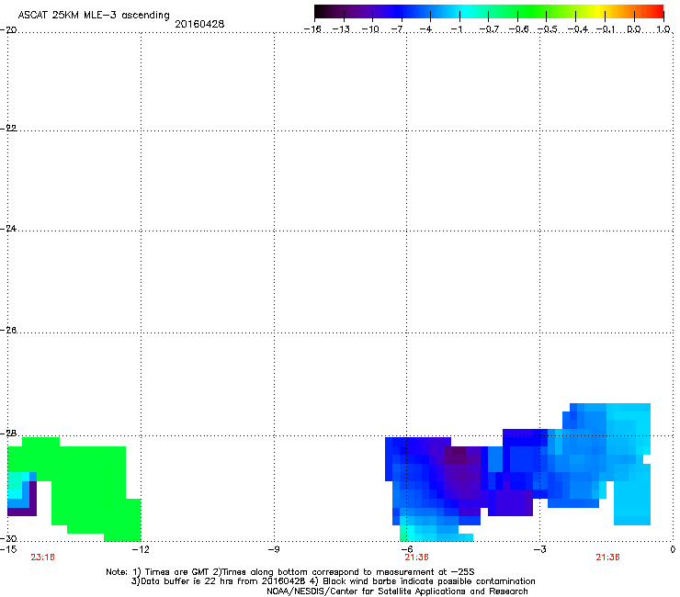
Task: Click the 1.0 label on the color scale
Action: pyautogui.click(x=663, y=29)
